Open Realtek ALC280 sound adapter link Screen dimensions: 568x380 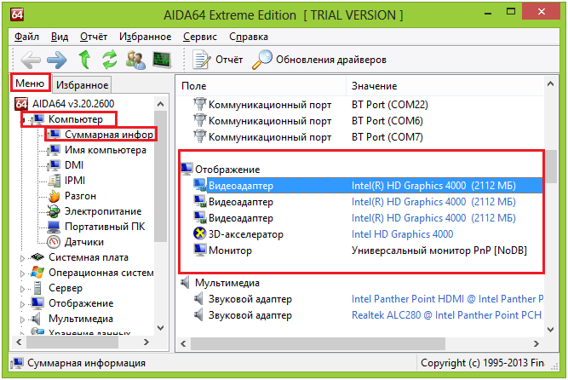point(446,315)
